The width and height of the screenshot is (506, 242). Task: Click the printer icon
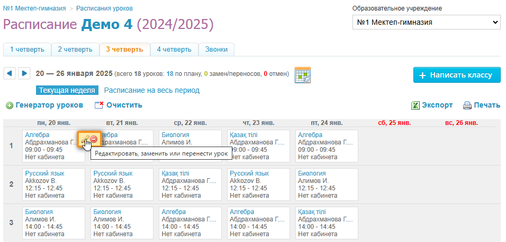click(467, 105)
